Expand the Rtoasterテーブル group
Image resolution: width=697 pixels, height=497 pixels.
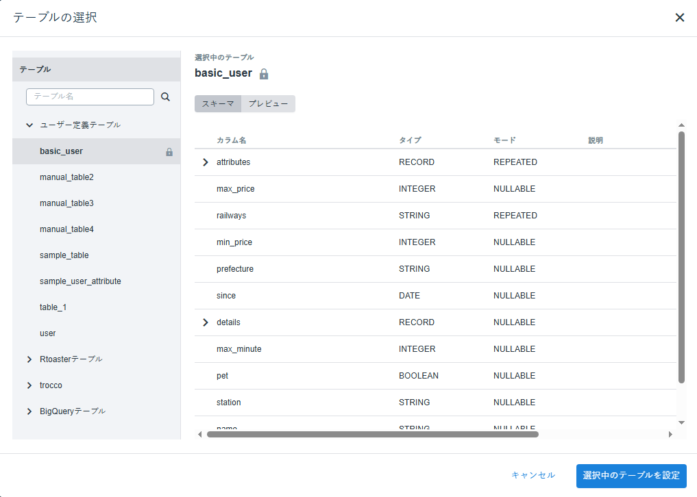29,359
